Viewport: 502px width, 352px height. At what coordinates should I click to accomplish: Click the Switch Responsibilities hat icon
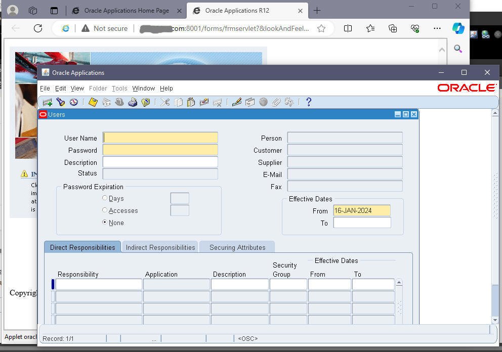click(x=119, y=102)
